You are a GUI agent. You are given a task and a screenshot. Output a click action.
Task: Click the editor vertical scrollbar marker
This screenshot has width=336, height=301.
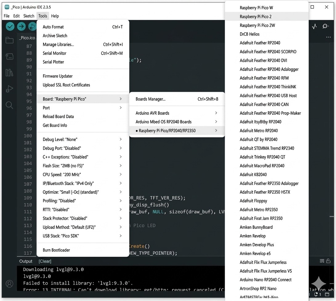point(332,217)
